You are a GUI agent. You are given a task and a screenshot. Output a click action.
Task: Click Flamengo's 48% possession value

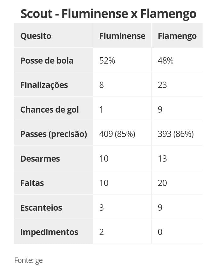tap(165, 60)
